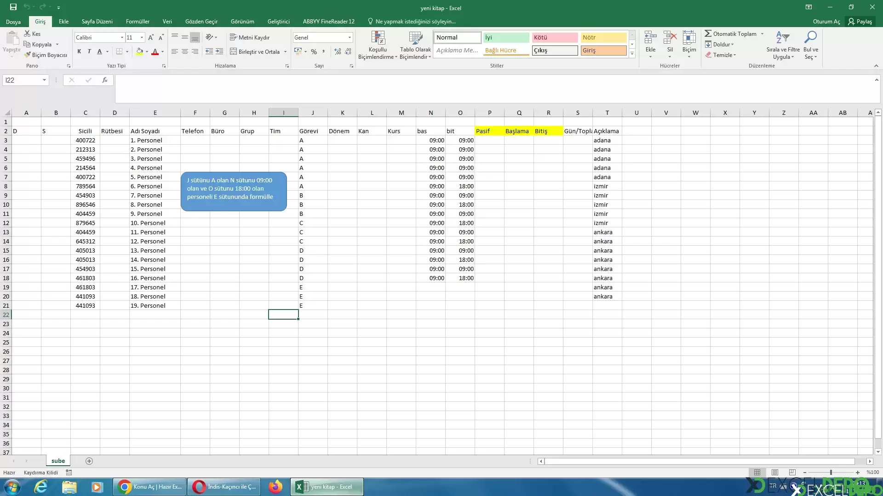Click the text orientation icon
Screen dimensions: 883x496
point(209,37)
